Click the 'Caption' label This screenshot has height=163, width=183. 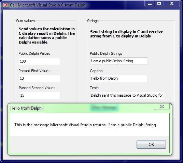96,71
